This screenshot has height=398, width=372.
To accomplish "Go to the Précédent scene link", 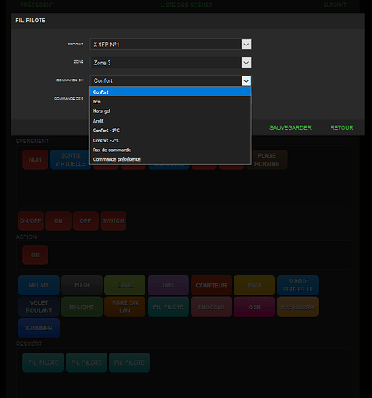I will click(x=37, y=5).
